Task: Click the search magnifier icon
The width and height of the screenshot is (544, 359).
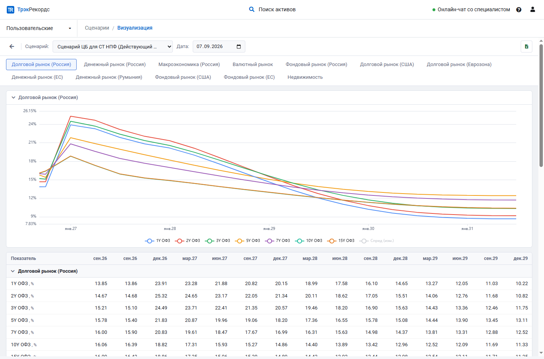Action: coord(252,9)
